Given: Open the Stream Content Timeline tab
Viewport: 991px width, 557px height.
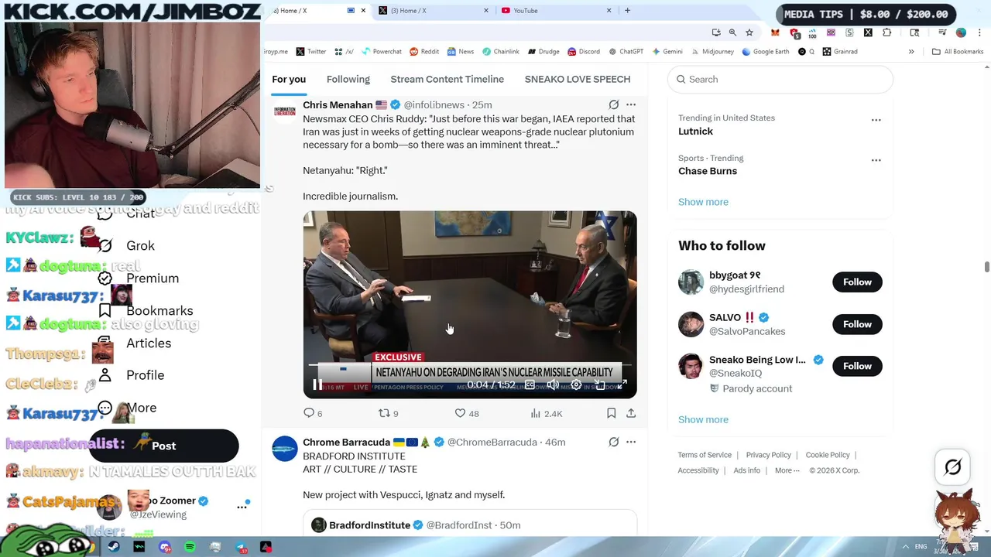Looking at the screenshot, I should pyautogui.click(x=447, y=79).
